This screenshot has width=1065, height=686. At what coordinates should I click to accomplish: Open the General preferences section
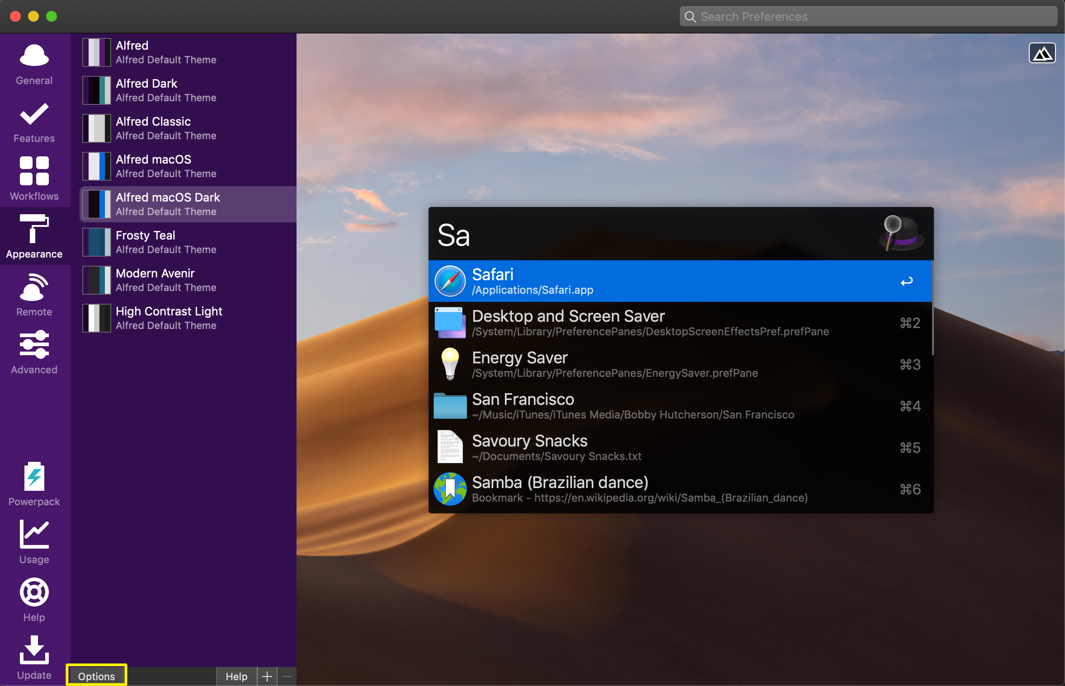tap(34, 65)
